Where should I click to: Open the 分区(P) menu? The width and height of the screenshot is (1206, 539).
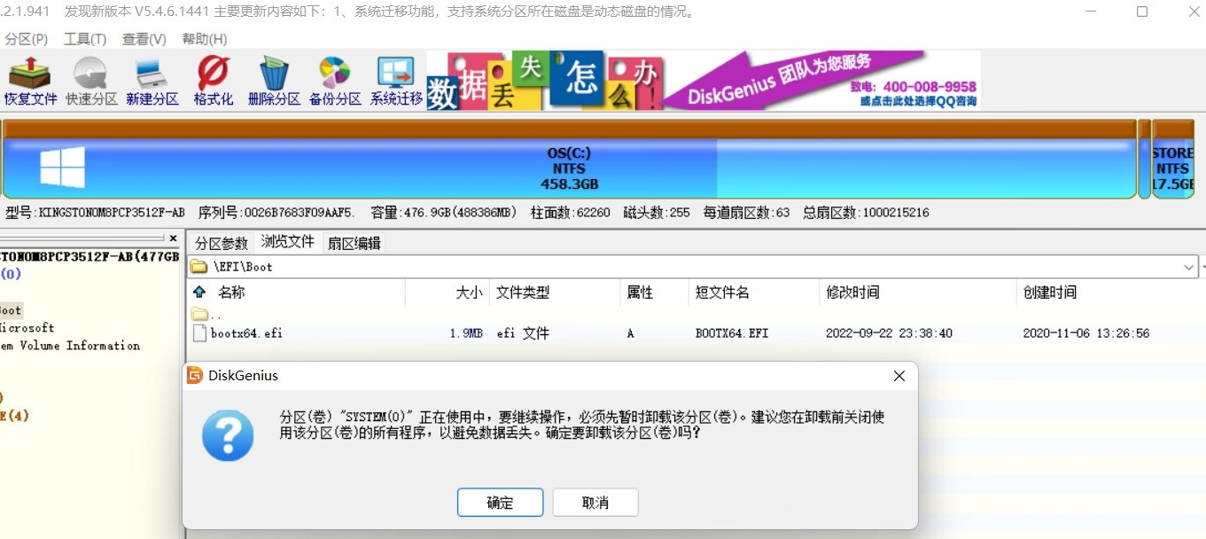tap(26, 39)
